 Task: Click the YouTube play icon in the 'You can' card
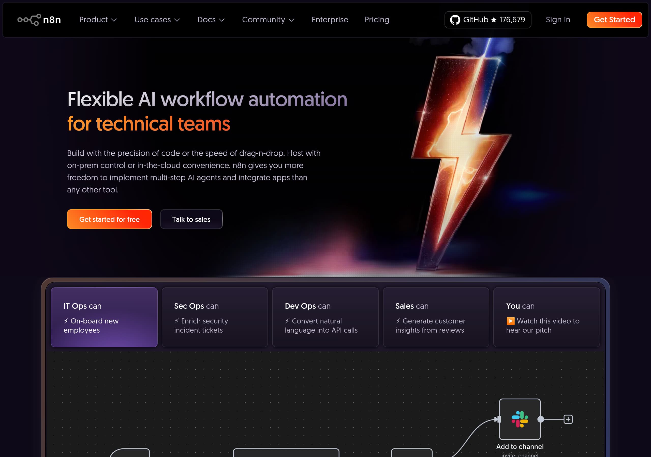tap(510, 321)
